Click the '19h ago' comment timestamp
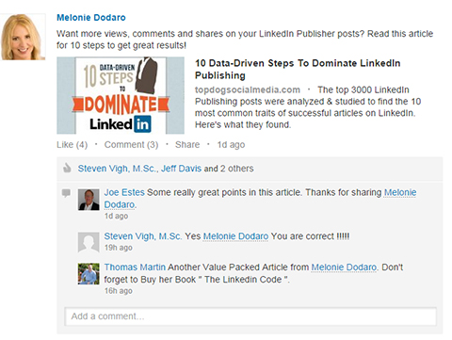This screenshot has height=340, width=452. (119, 248)
